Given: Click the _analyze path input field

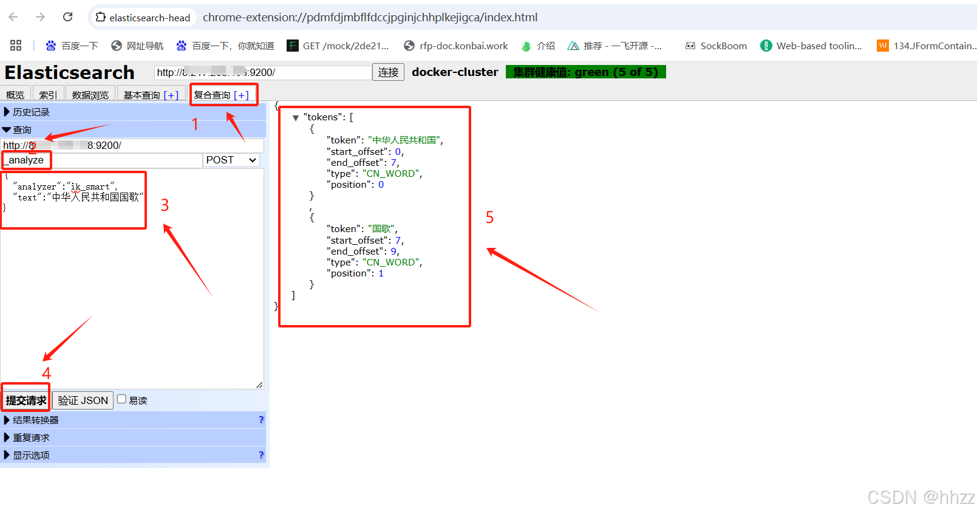Looking at the screenshot, I should click(101, 160).
